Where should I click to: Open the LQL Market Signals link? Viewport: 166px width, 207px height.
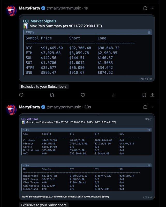[39, 21]
